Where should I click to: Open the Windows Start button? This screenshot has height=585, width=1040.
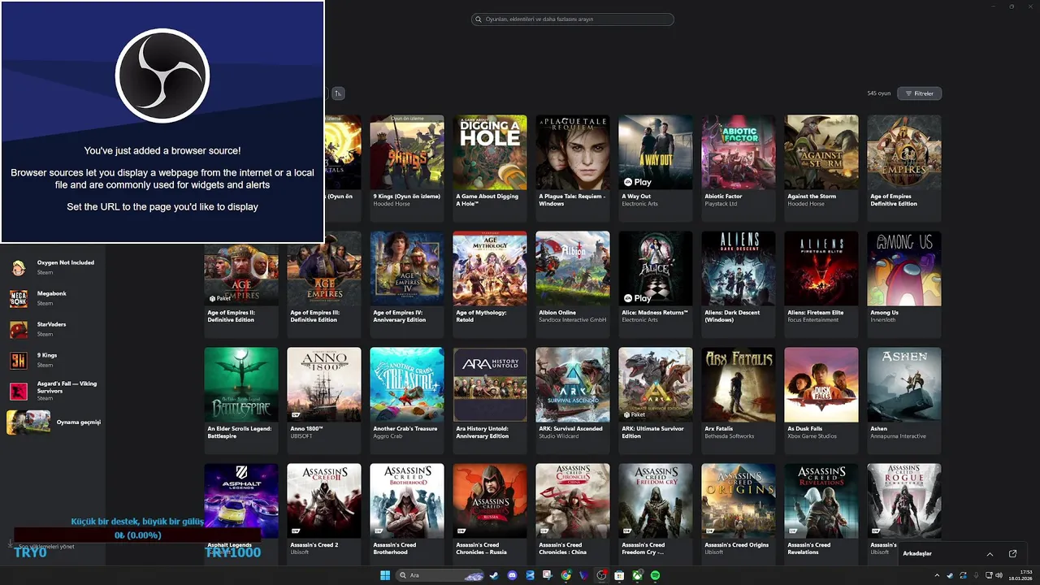pyautogui.click(x=385, y=575)
